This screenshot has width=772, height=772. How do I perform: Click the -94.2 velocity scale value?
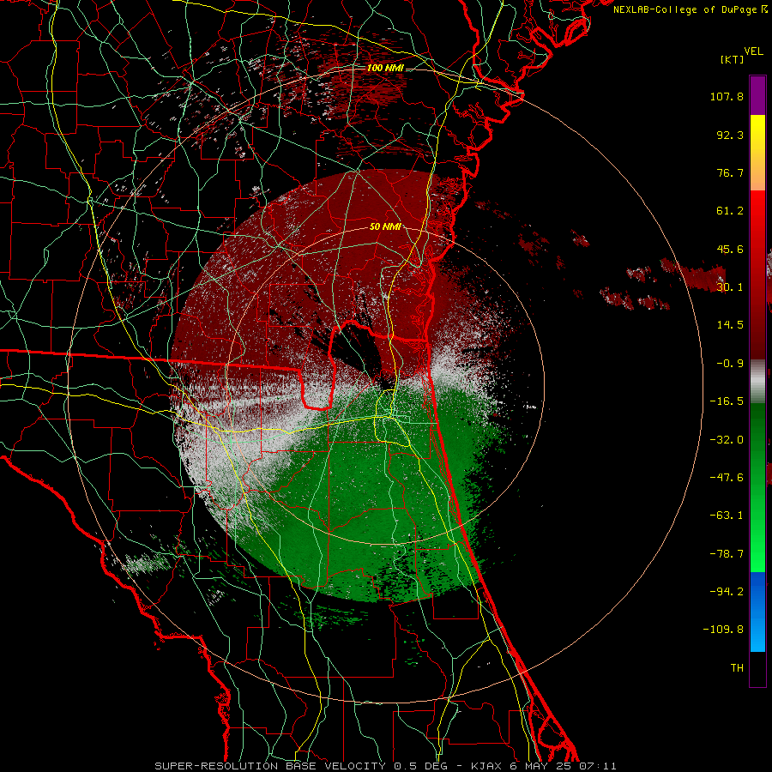727,592
